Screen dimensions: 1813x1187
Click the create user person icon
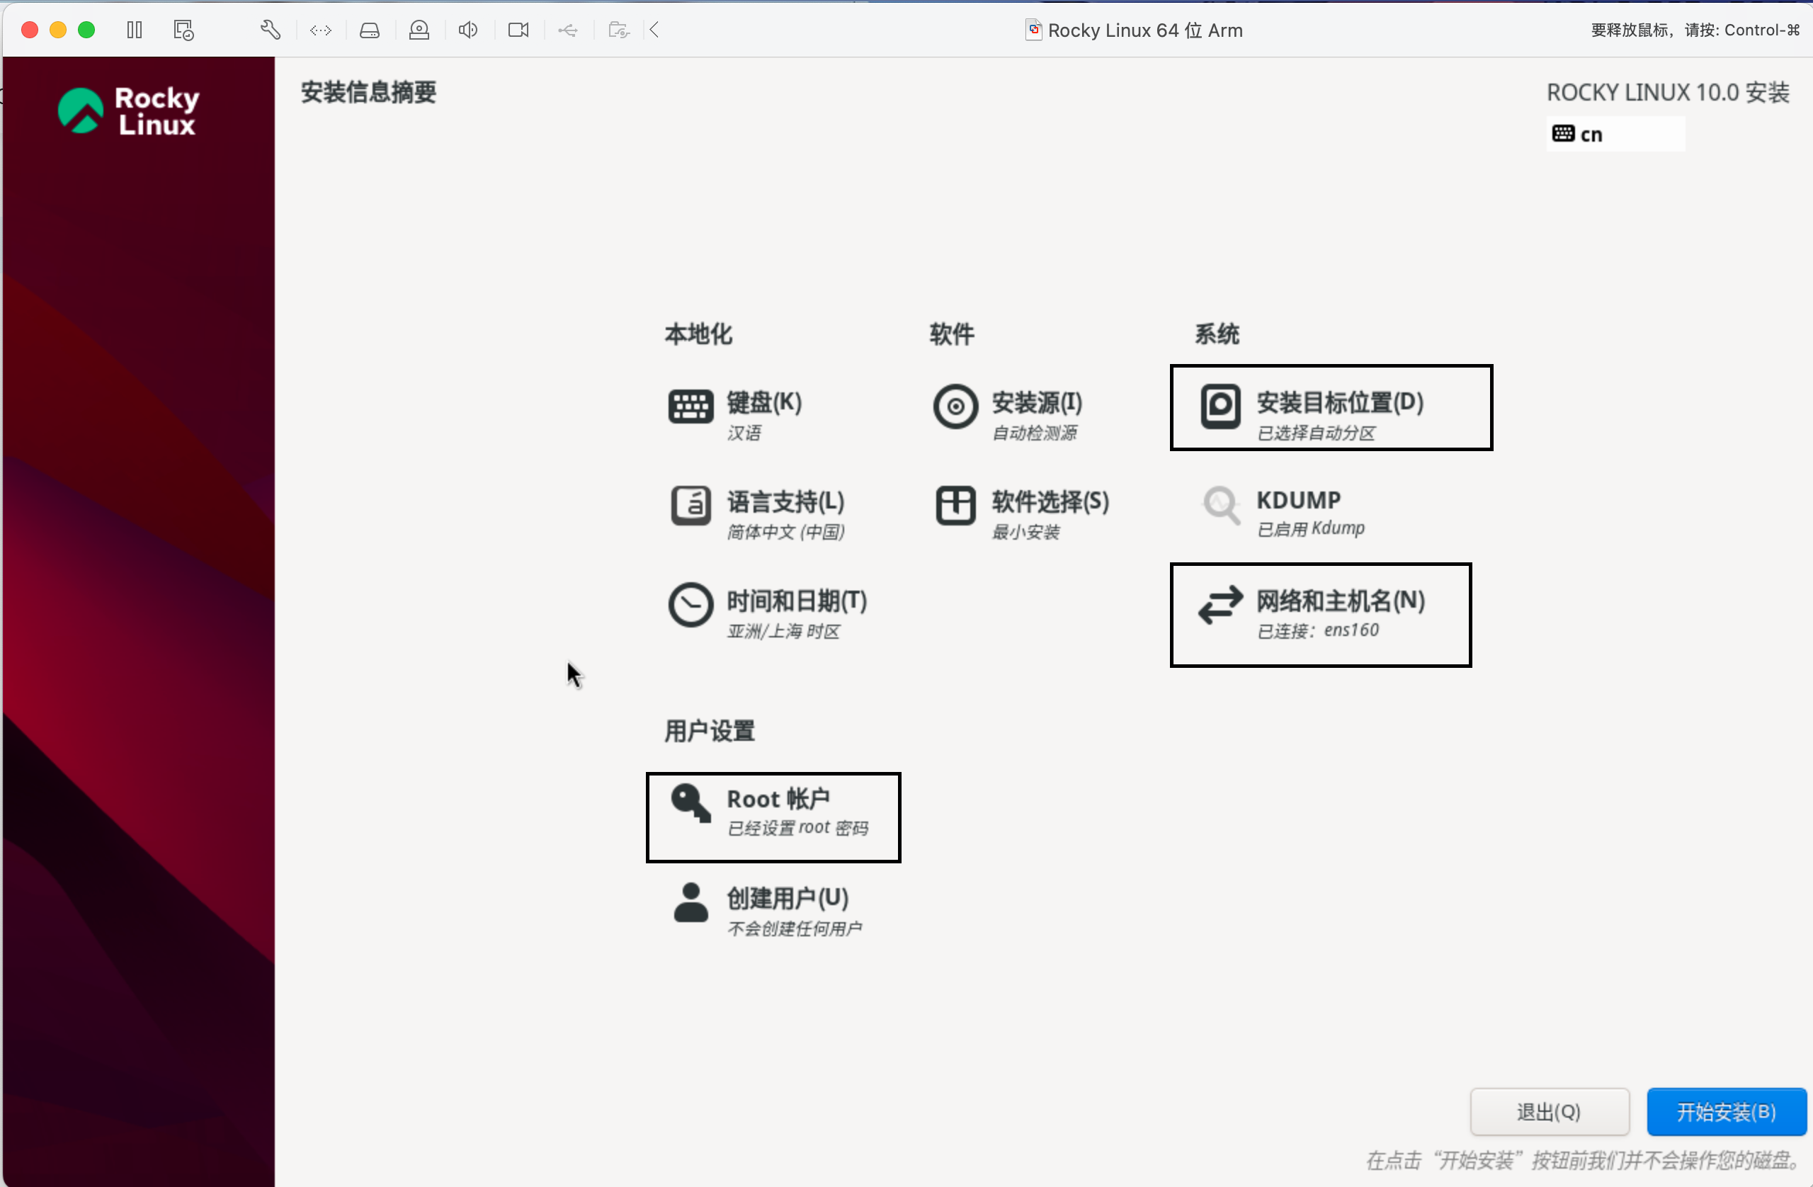tap(690, 902)
